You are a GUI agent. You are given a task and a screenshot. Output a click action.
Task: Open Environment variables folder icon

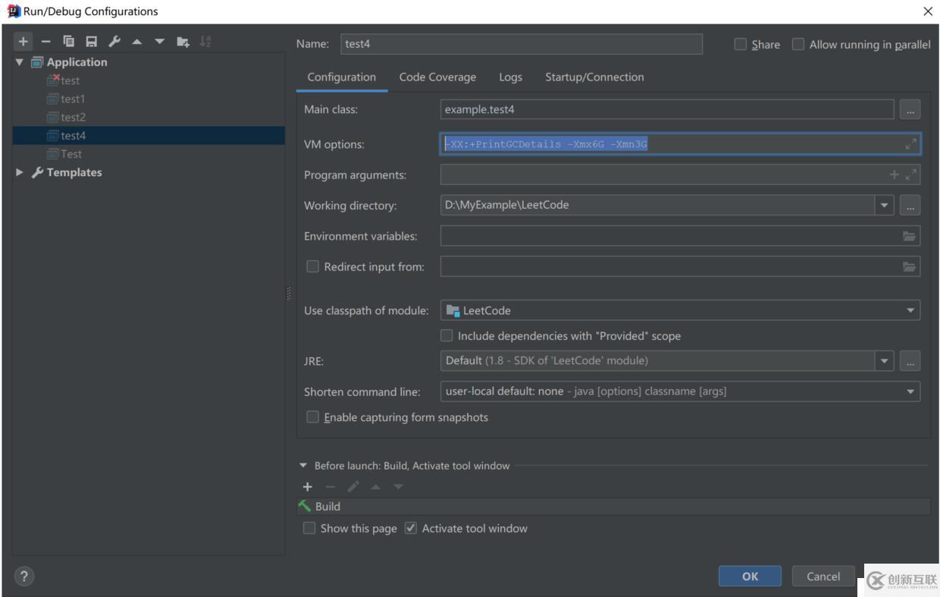[909, 237]
